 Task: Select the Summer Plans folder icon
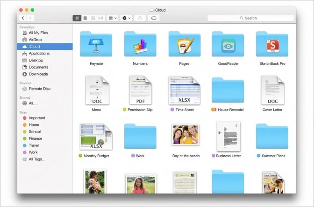coord(272,136)
